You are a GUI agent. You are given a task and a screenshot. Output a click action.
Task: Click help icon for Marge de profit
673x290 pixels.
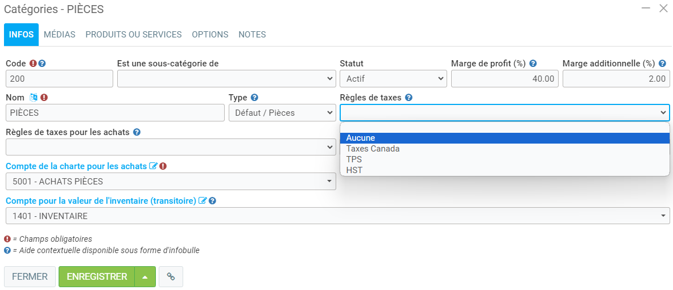tap(533, 64)
